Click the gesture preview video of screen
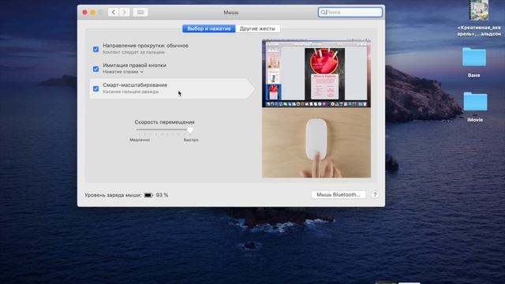Image resolution: width=505 pixels, height=284 pixels. click(x=316, y=73)
